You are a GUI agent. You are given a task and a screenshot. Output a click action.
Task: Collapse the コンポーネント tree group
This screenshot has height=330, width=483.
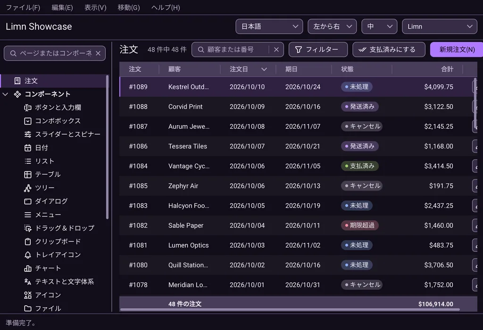coord(5,94)
